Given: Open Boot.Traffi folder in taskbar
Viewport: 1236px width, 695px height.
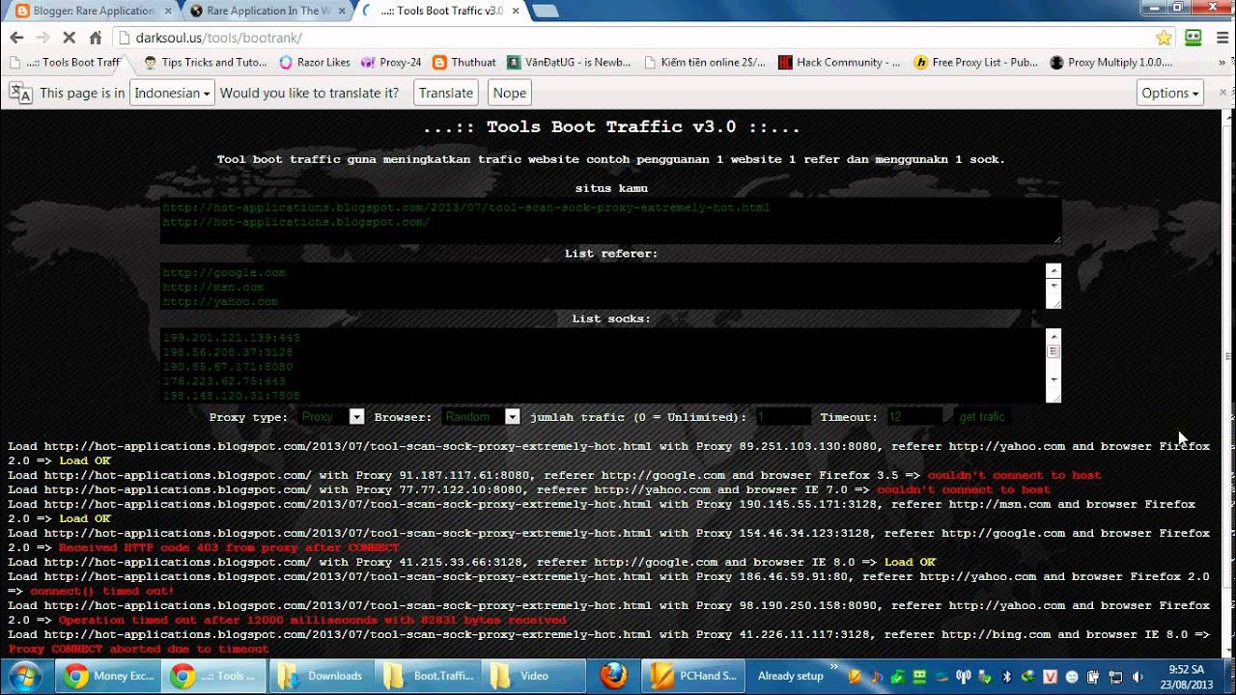Looking at the screenshot, I should click(426, 676).
